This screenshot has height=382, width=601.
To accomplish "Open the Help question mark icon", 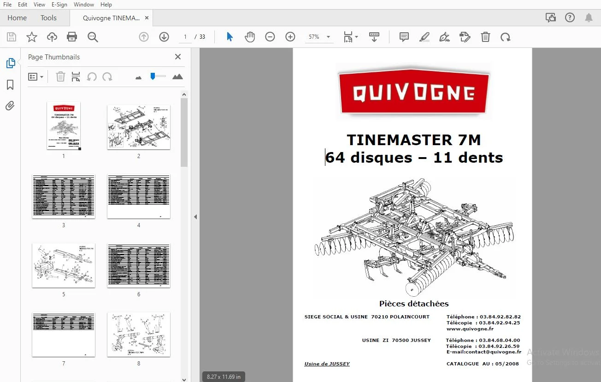I will pyautogui.click(x=570, y=18).
